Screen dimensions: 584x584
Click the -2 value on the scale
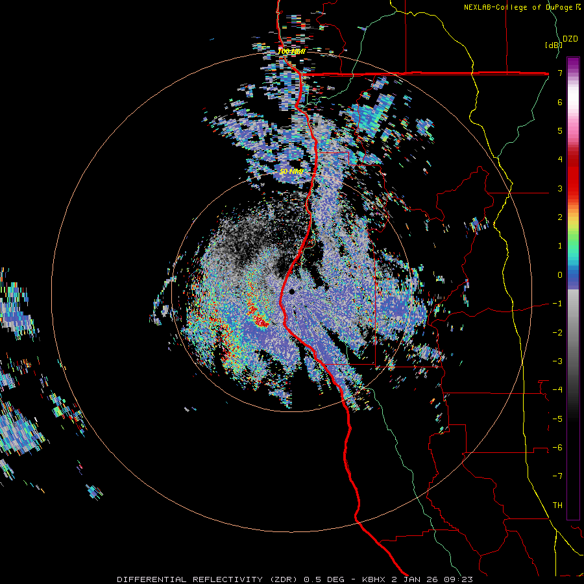click(557, 333)
